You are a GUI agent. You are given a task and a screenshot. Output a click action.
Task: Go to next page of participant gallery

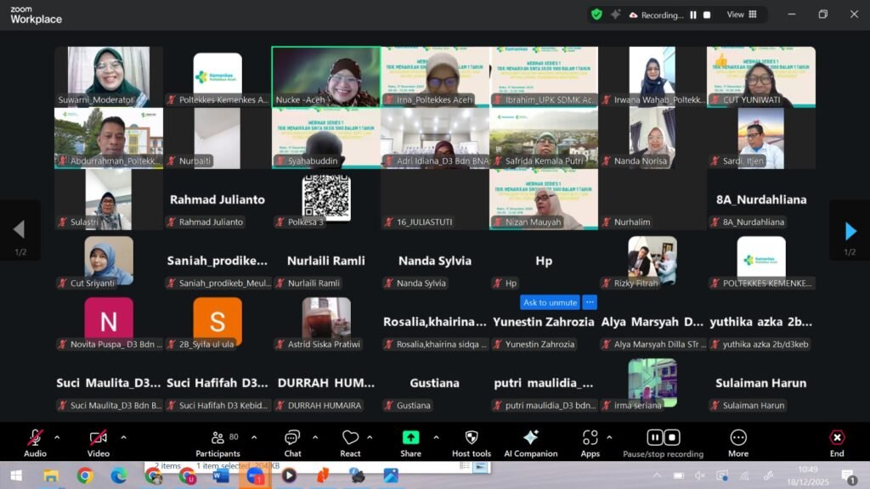pos(850,231)
